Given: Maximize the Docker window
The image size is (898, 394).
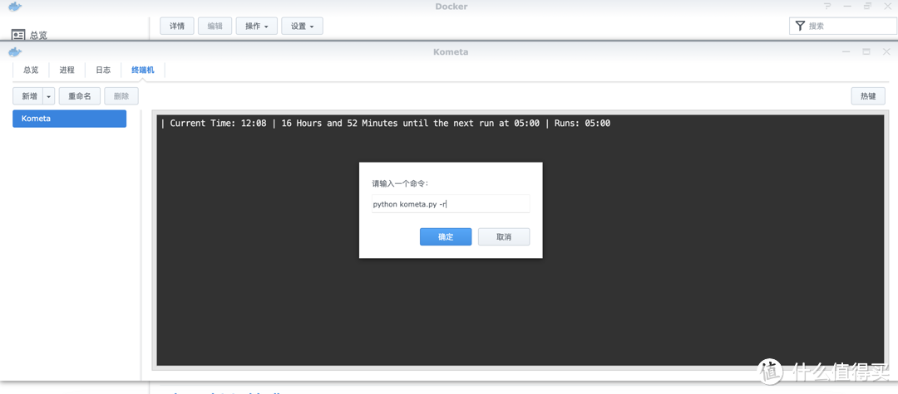Looking at the screenshot, I should 867,7.
